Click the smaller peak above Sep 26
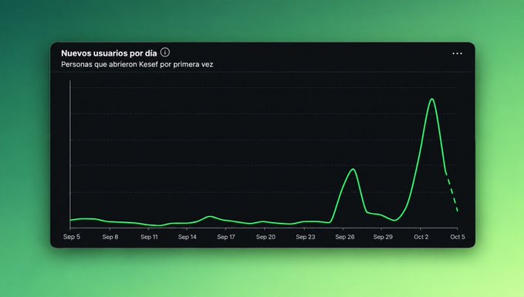The height and width of the screenshot is (297, 524). click(x=353, y=170)
